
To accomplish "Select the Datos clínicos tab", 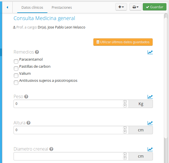I will tap(32, 7).
